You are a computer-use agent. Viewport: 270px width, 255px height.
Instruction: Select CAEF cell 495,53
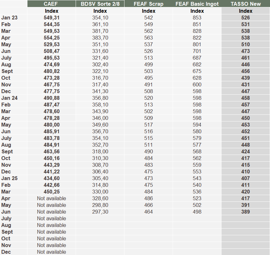point(51,58)
